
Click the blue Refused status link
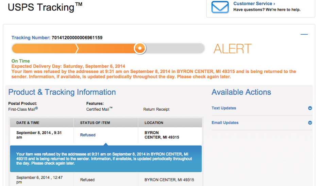pos(88,135)
